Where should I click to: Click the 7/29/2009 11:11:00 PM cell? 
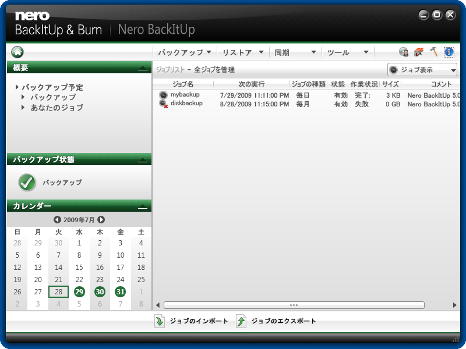click(255, 95)
